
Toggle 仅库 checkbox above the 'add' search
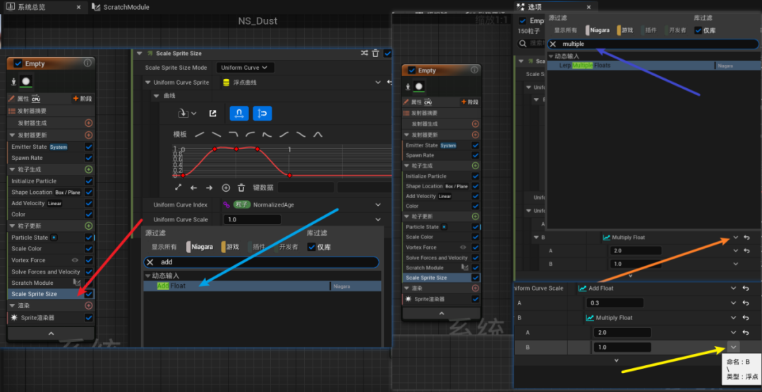click(x=312, y=247)
